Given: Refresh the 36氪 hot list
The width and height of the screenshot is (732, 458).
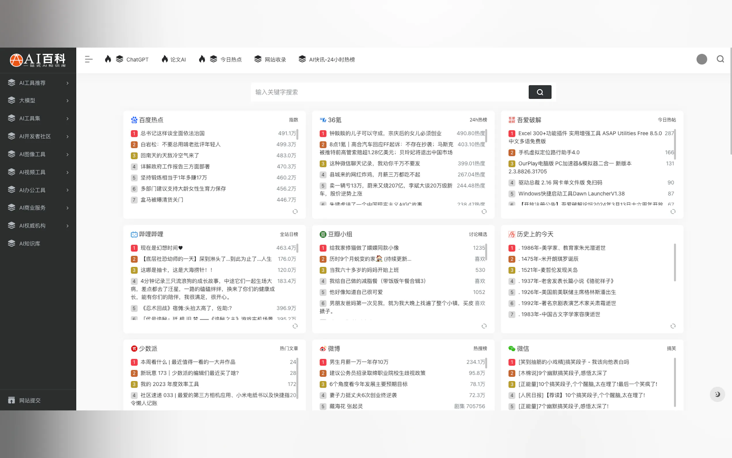Looking at the screenshot, I should pyautogui.click(x=484, y=211).
